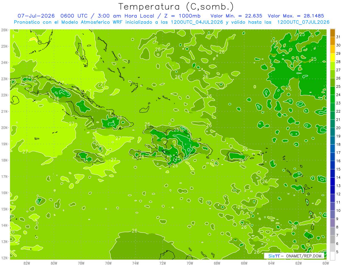Viewport: 346px width, 267px height.
Task: Click the longitude axis label '72W'
Action: 163,263
